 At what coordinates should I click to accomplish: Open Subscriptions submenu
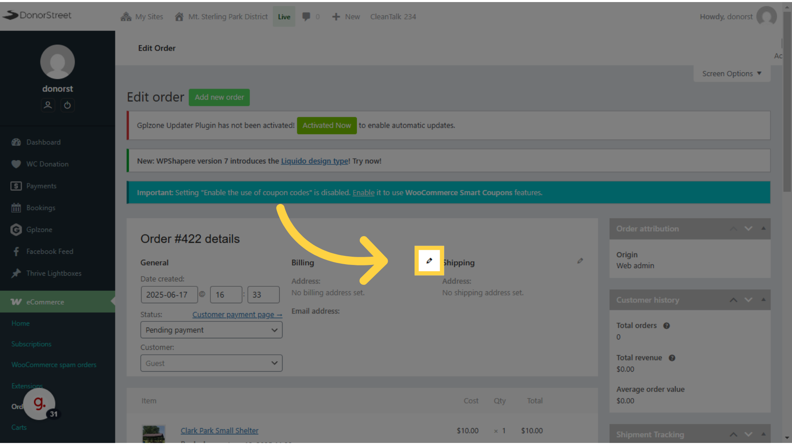tap(31, 344)
